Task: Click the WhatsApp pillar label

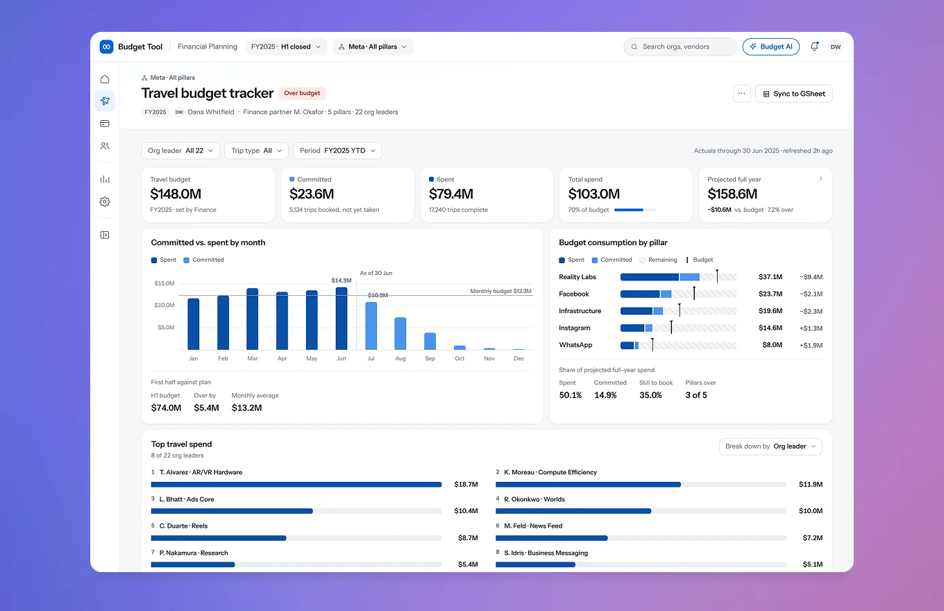Action: point(575,345)
